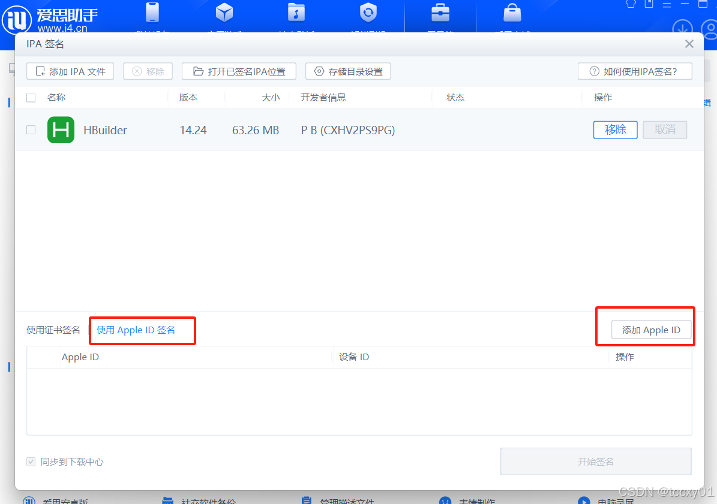Click the 名称 column header
Image resolution: width=717 pixels, height=504 pixels.
pos(56,98)
